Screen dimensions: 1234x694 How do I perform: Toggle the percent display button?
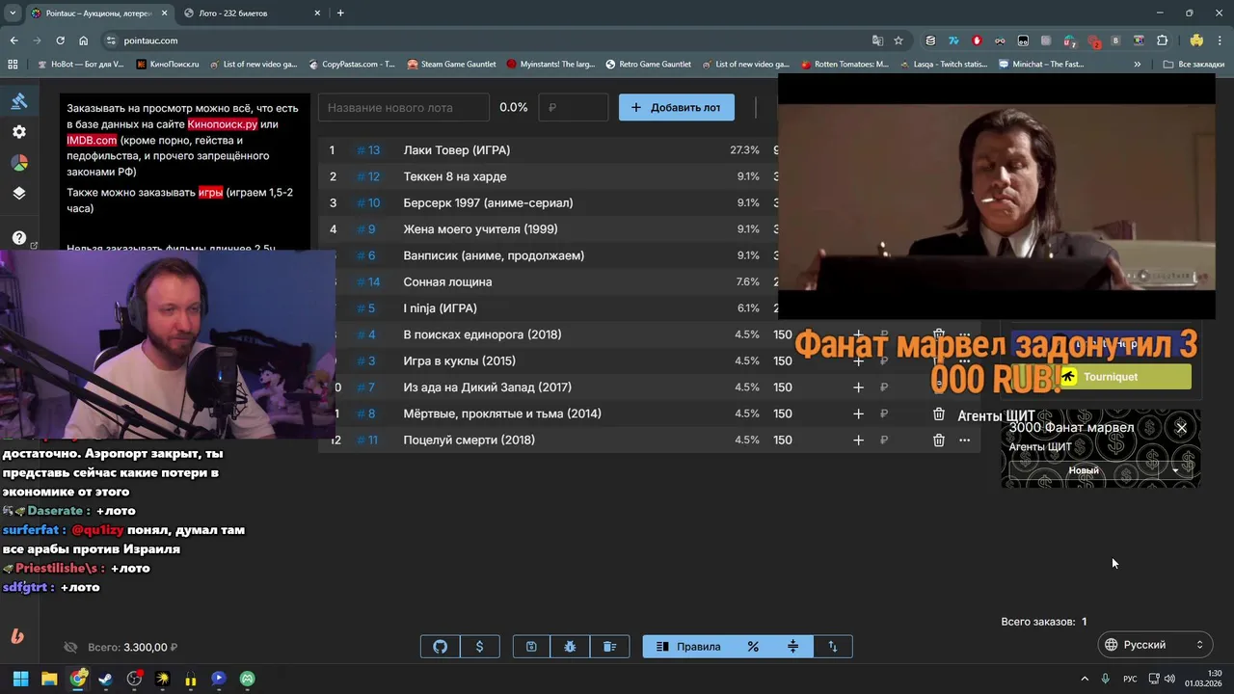(753, 647)
